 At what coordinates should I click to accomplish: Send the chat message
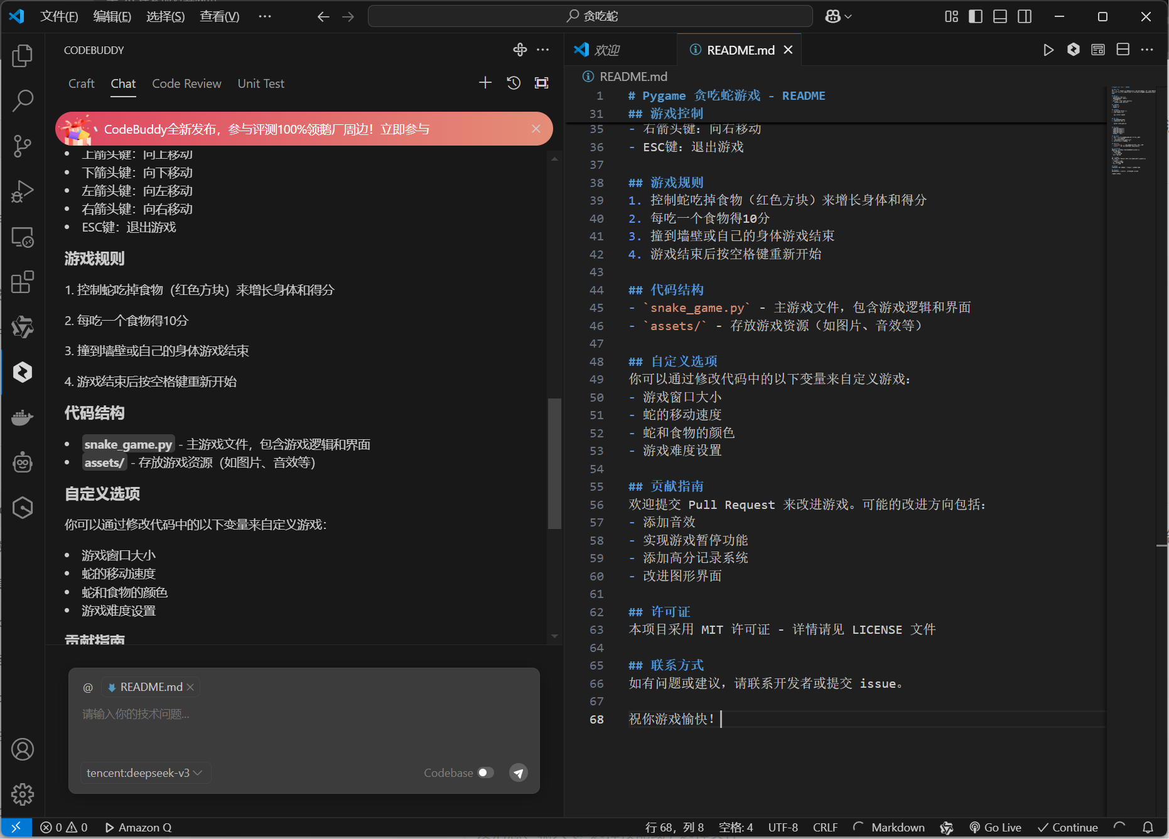point(519,773)
